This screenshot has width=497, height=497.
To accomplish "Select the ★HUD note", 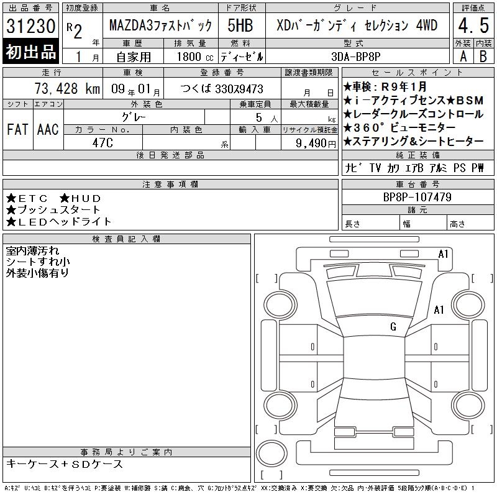I will click(81, 198).
